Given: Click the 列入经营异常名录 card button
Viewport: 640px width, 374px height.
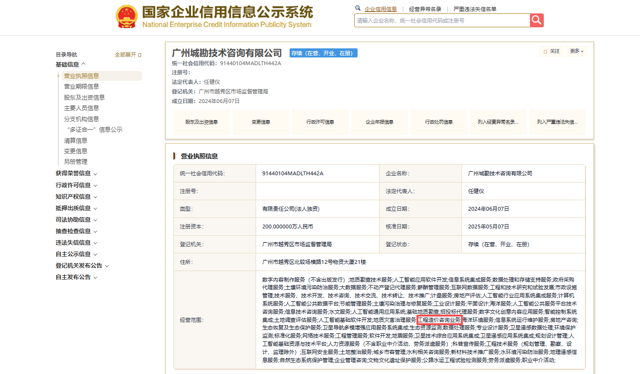Looking at the screenshot, I should [498, 122].
